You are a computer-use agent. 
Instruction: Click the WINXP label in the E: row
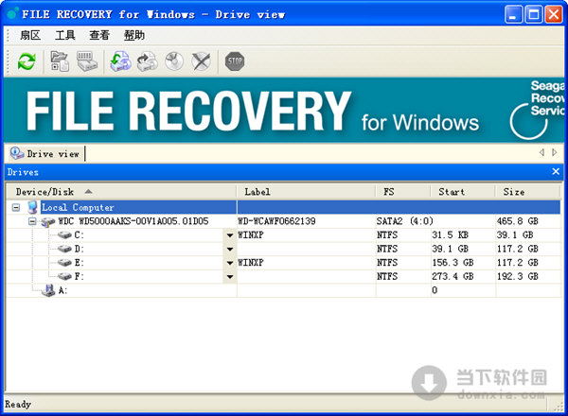251,262
